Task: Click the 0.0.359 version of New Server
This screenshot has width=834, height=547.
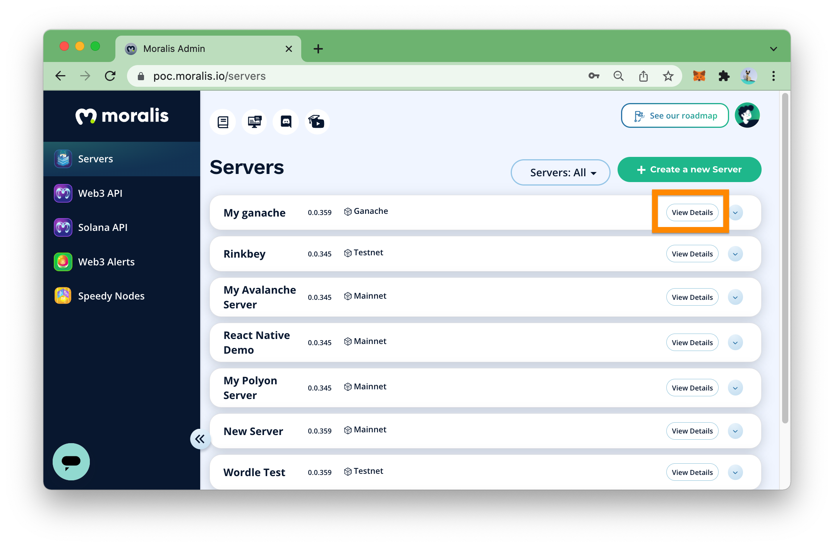Action: (x=319, y=431)
